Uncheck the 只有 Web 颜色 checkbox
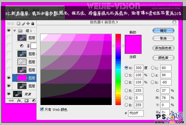186x125 pixels. [42, 109]
